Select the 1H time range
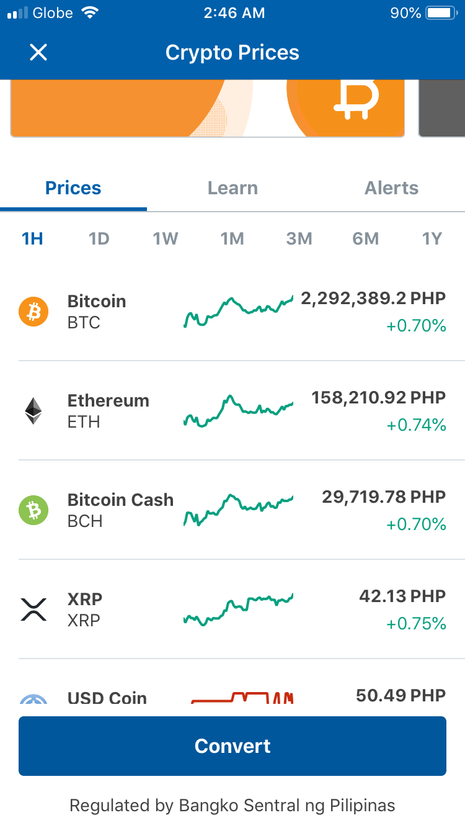This screenshot has width=465, height=828. click(x=32, y=238)
